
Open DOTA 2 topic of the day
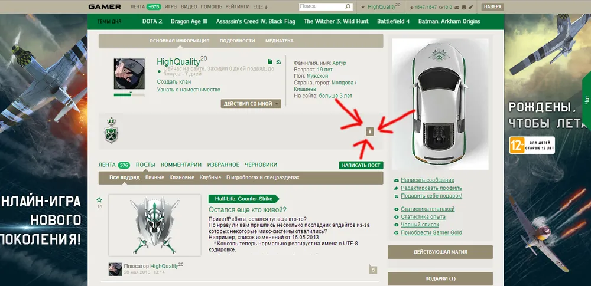coord(152,21)
